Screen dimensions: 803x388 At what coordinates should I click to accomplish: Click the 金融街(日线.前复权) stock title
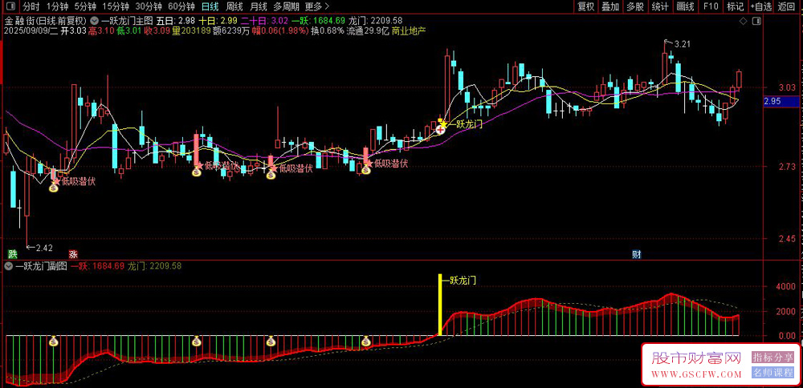[x=46, y=21]
